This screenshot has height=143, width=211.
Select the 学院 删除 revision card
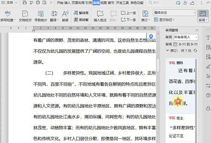click(x=180, y=86)
